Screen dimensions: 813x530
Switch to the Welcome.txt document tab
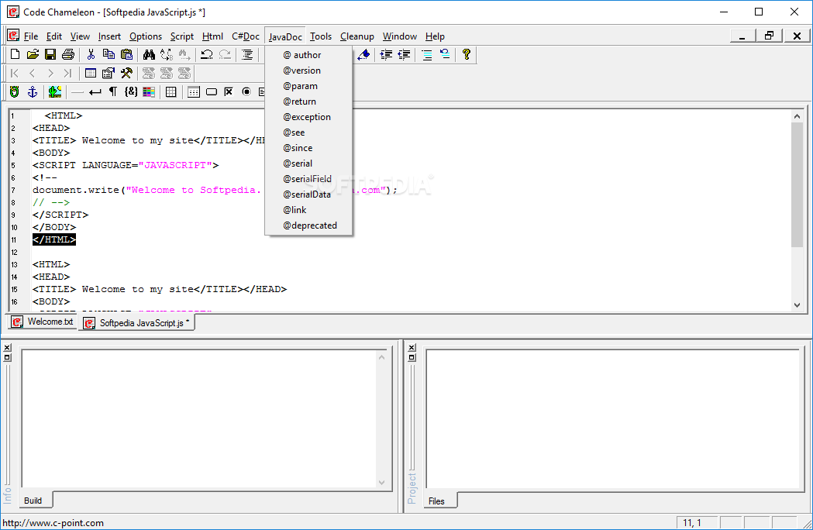43,322
